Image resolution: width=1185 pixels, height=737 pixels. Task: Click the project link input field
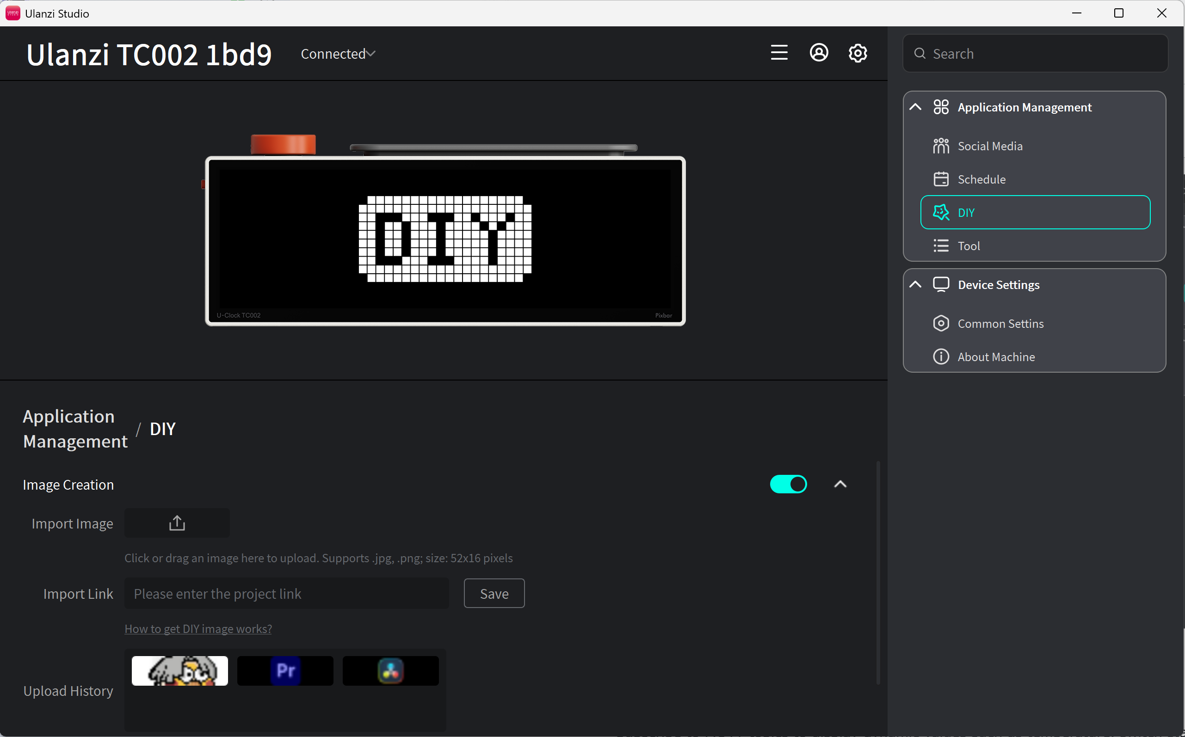[287, 593]
